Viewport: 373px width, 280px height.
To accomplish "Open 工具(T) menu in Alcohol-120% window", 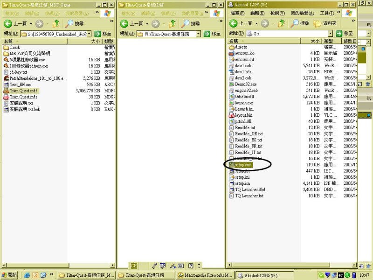I will pos(327,13).
